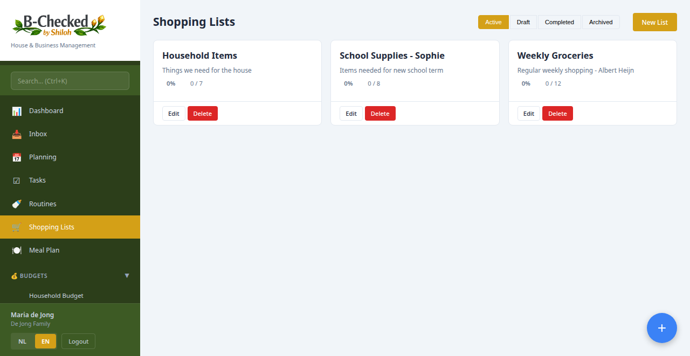
Task: Collapse the Budgets section chevron
Action: 127,275
